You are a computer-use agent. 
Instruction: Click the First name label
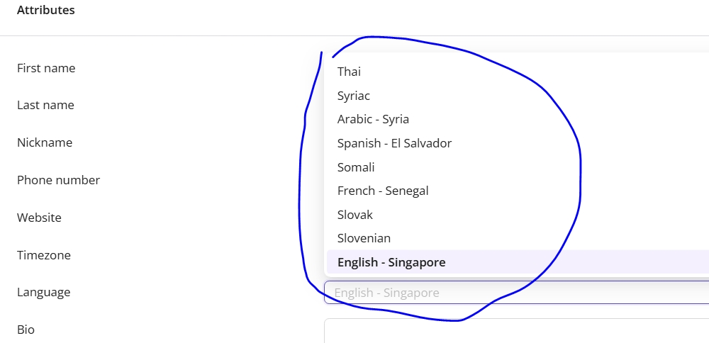[x=46, y=68]
